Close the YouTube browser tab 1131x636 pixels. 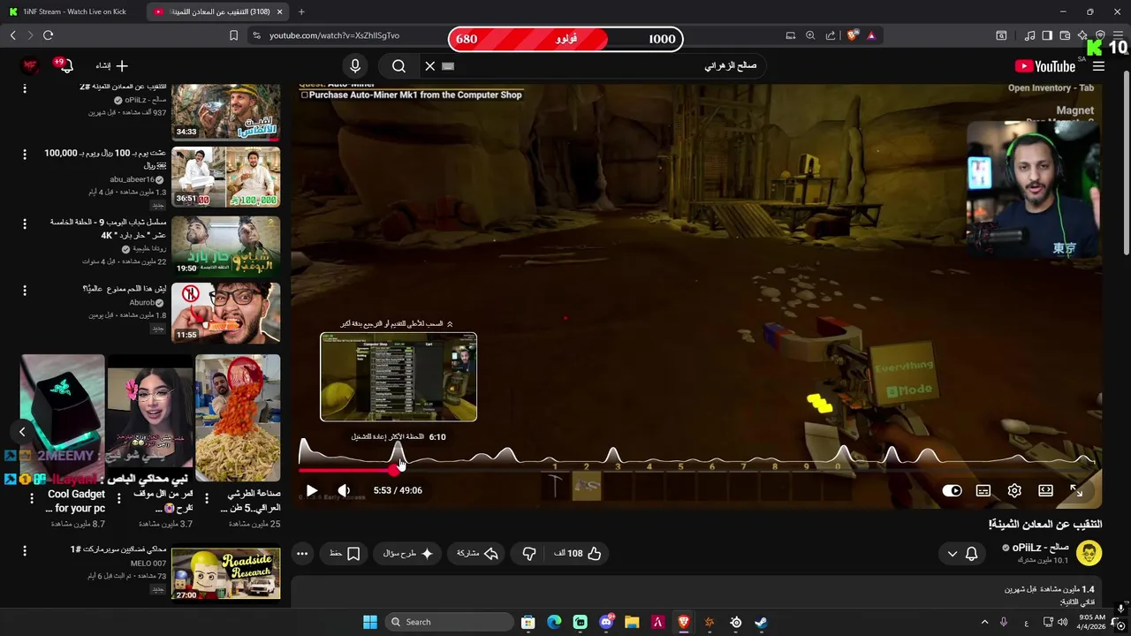[280, 11]
